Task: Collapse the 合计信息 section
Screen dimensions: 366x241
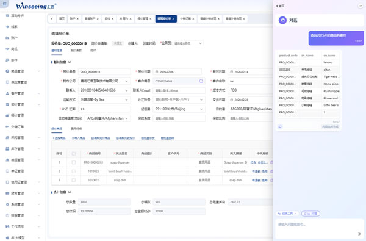Action: click(x=70, y=192)
